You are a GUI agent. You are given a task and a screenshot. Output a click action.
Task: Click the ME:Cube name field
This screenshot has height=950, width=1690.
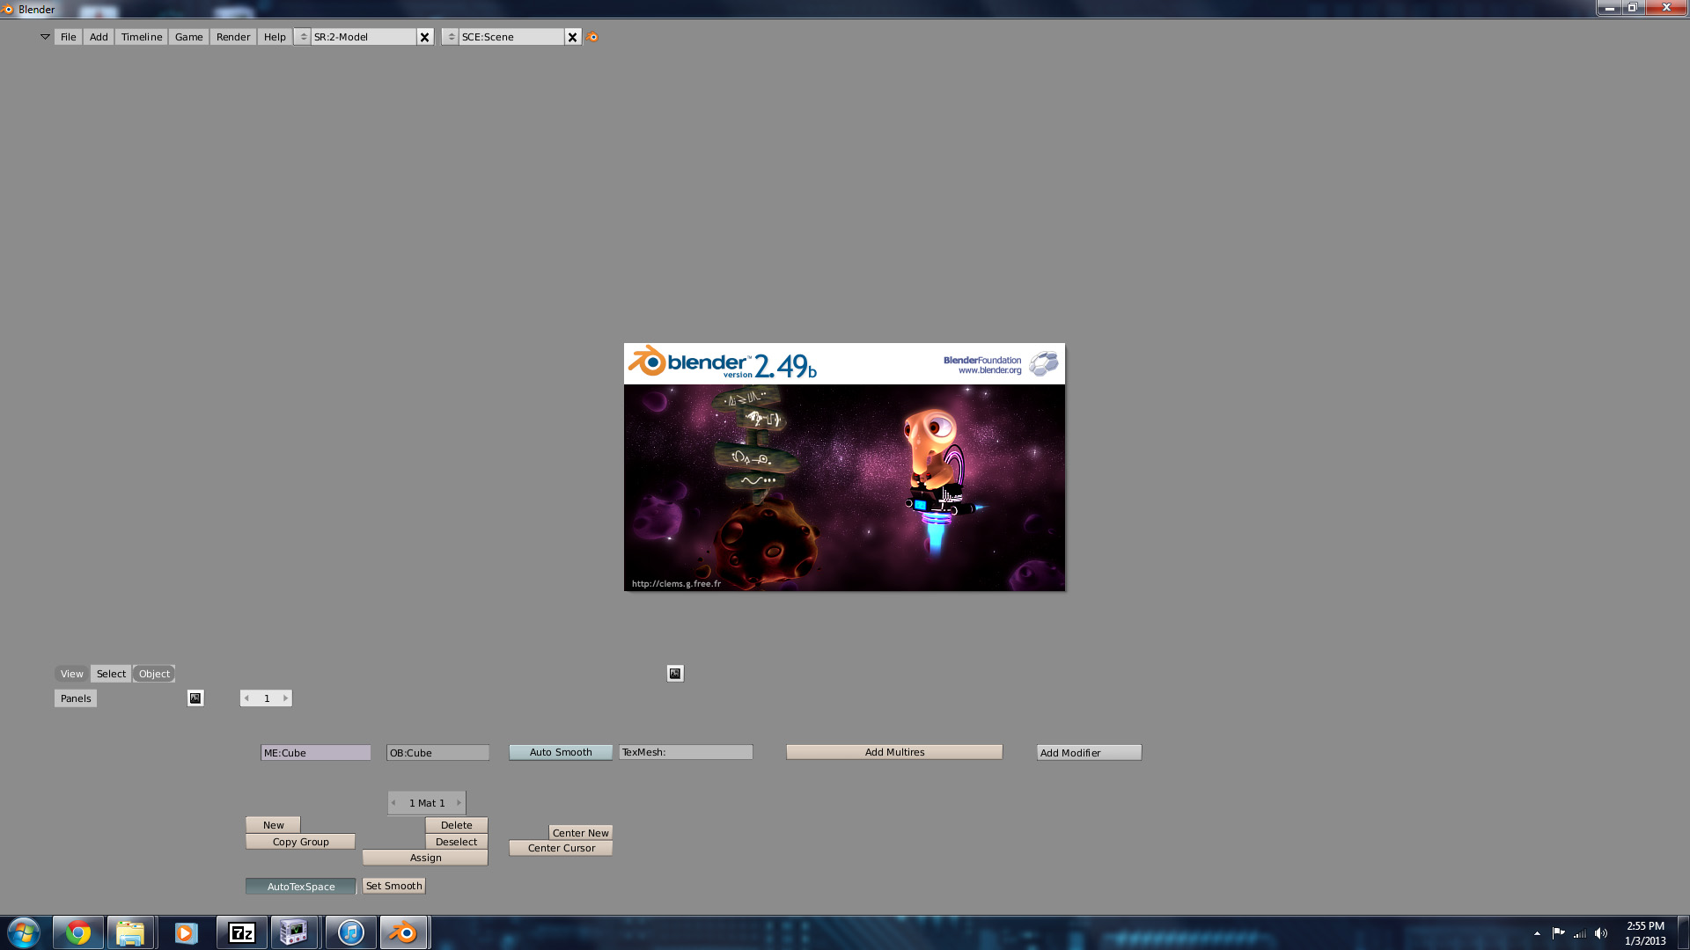[315, 753]
